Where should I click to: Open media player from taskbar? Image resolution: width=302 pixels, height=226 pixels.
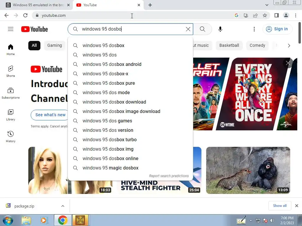click(44, 220)
